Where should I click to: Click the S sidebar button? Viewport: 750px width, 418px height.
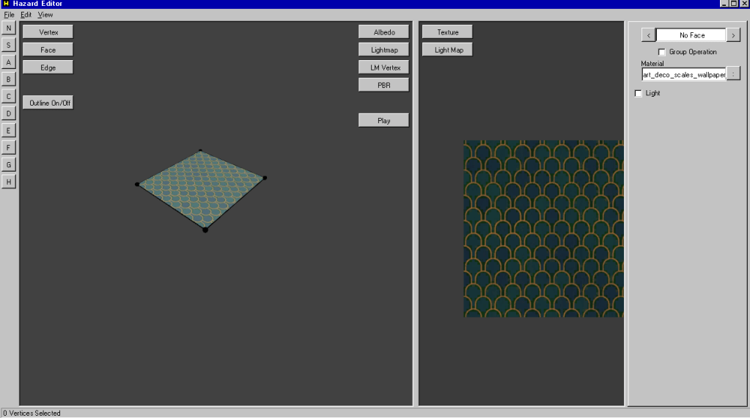9,45
